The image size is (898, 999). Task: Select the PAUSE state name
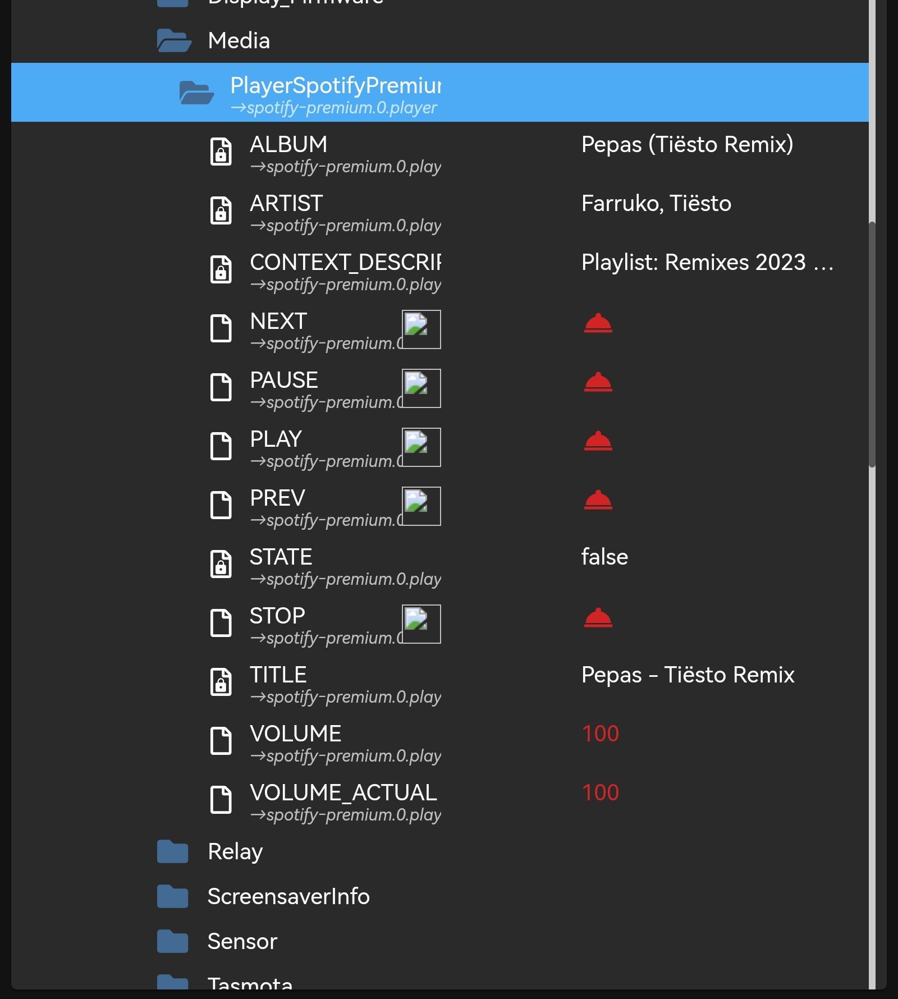(284, 380)
